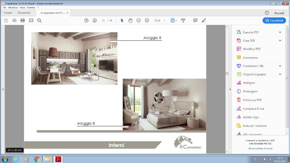Open Compila e firma tool
290x163 pixels.
pyautogui.click(x=253, y=108)
